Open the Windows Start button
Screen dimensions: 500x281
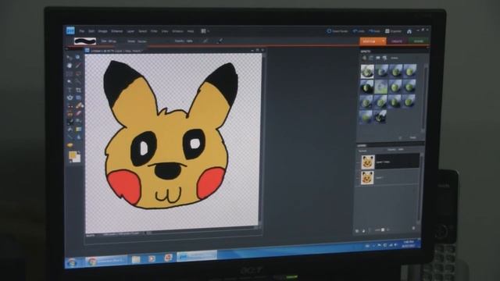pos(72,262)
